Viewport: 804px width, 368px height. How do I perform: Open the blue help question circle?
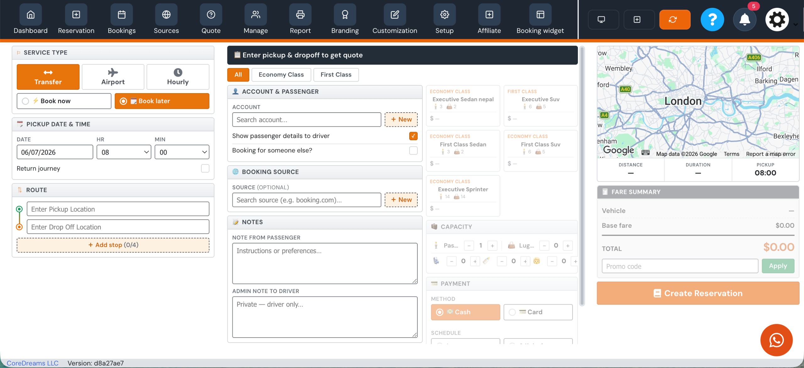(712, 19)
